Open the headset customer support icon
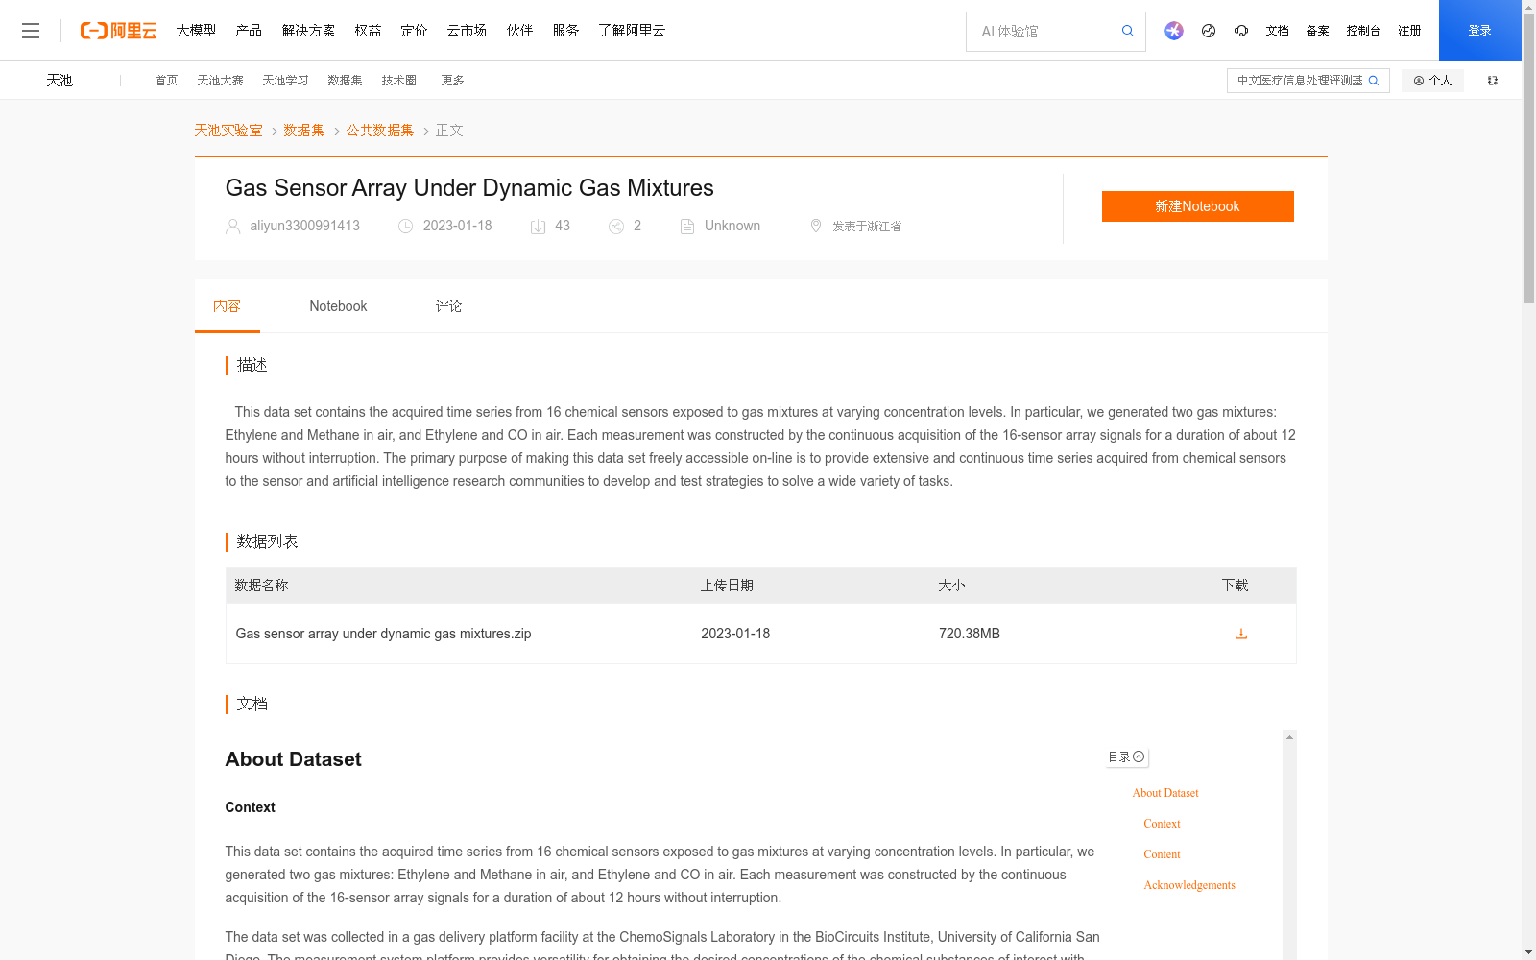This screenshot has height=960, width=1536. pos(1241,31)
